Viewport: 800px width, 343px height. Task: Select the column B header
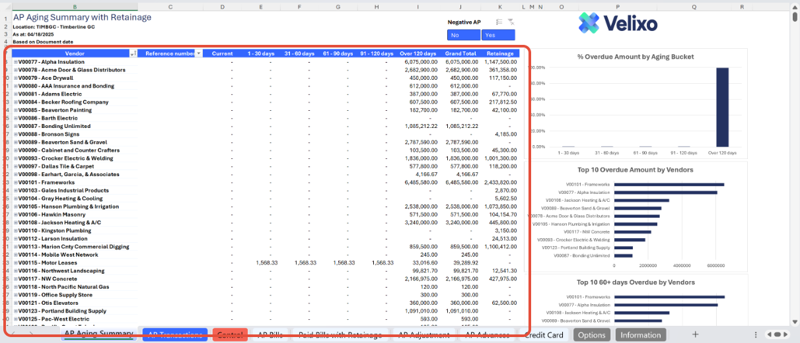point(74,7)
